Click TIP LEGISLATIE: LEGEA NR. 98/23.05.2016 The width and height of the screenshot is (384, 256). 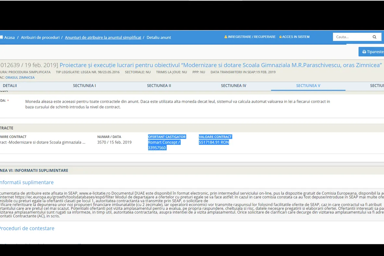(x=88, y=72)
